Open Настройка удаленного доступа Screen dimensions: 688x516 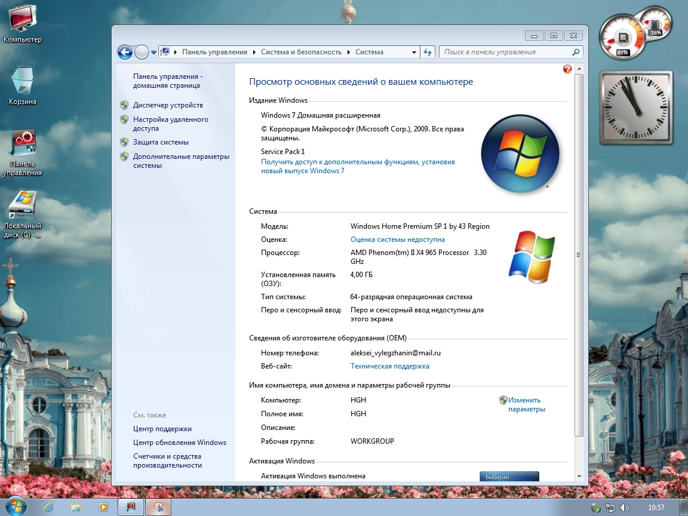[170, 124]
